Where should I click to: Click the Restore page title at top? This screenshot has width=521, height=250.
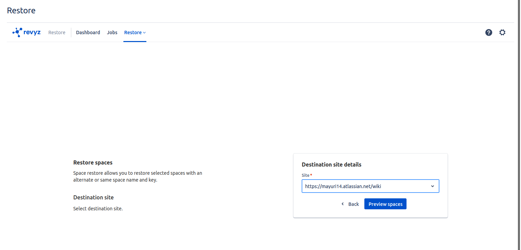(x=21, y=11)
